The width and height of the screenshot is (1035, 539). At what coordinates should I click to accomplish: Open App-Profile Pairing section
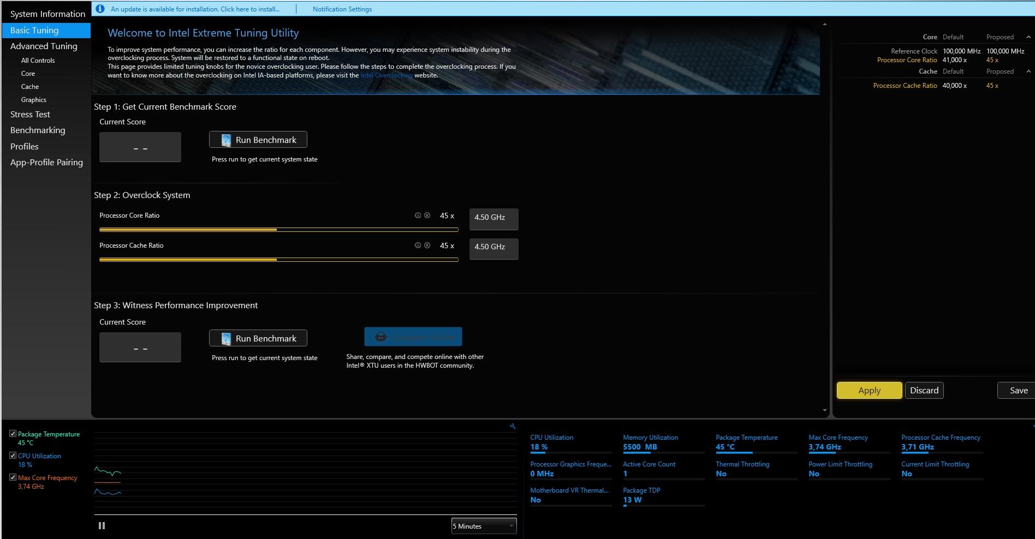pos(46,163)
